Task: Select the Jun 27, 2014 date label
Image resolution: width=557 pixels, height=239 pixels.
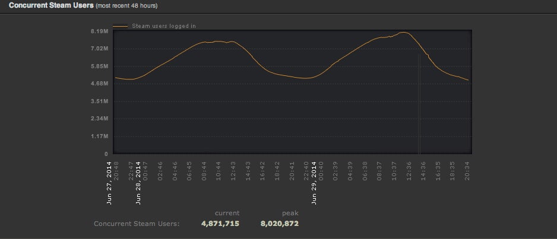Action: coord(109,182)
